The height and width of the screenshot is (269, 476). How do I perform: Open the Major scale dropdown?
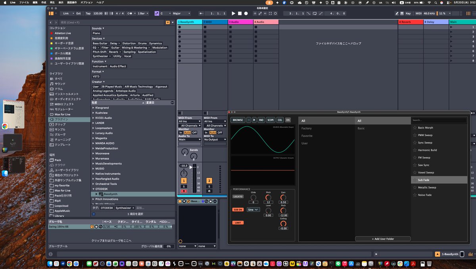pos(182,13)
